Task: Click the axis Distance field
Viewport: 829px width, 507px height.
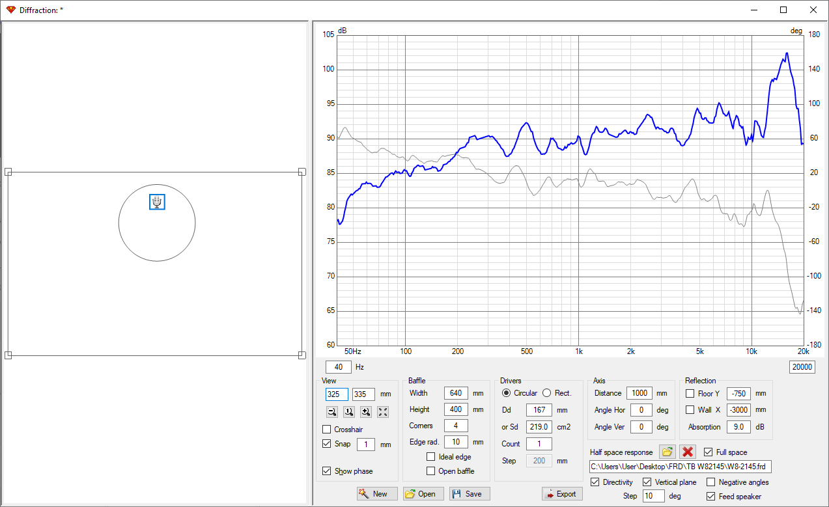Action: [639, 393]
